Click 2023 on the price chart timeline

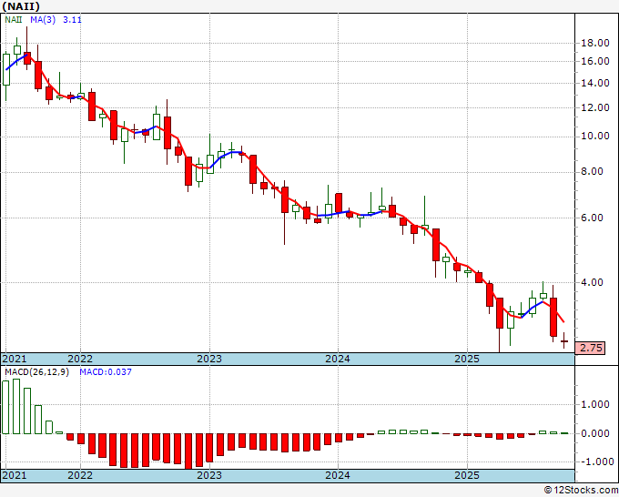209,359
